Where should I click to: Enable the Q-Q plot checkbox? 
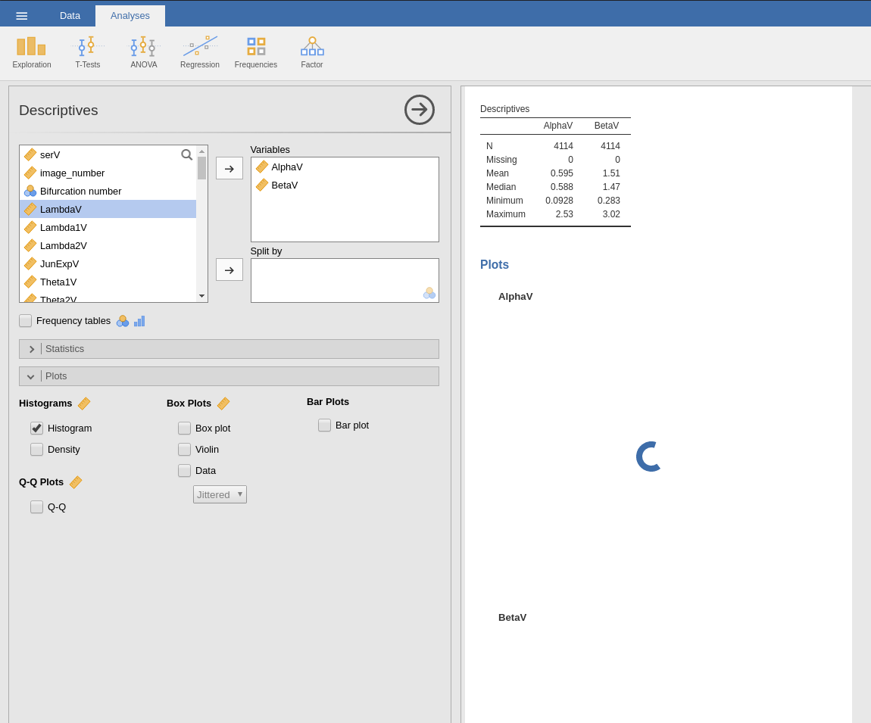(x=36, y=507)
